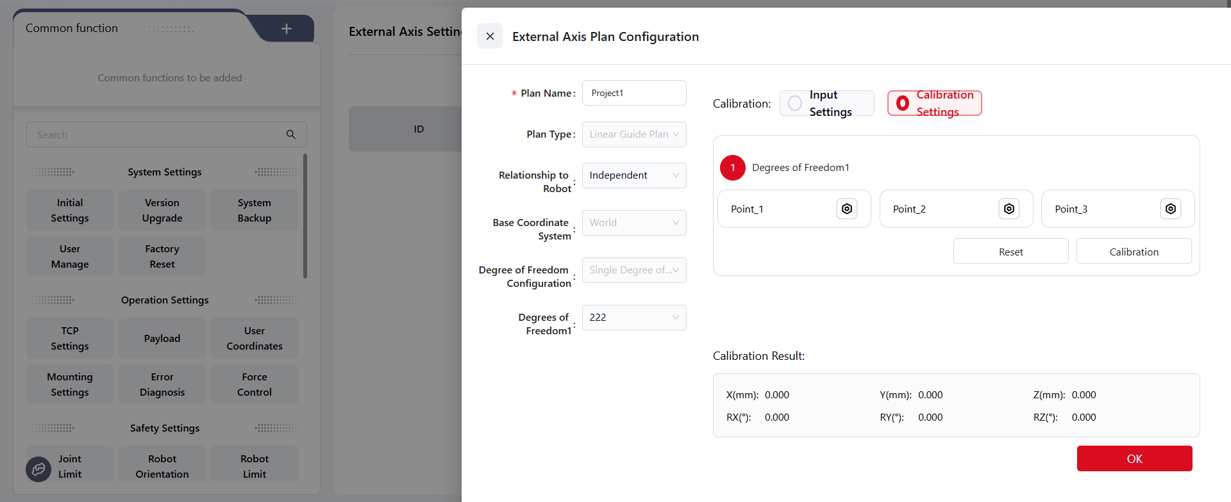
Task: Close the External Axis Plan Configuration panel
Action: [x=490, y=36]
